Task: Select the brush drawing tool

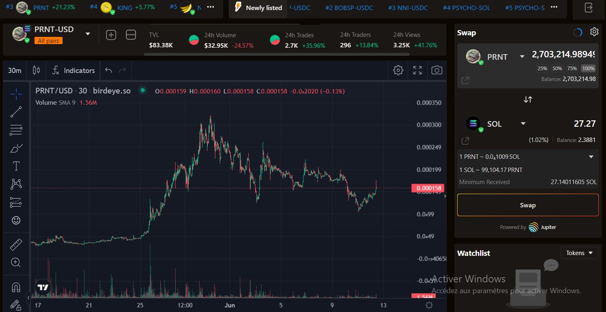Action: point(16,148)
